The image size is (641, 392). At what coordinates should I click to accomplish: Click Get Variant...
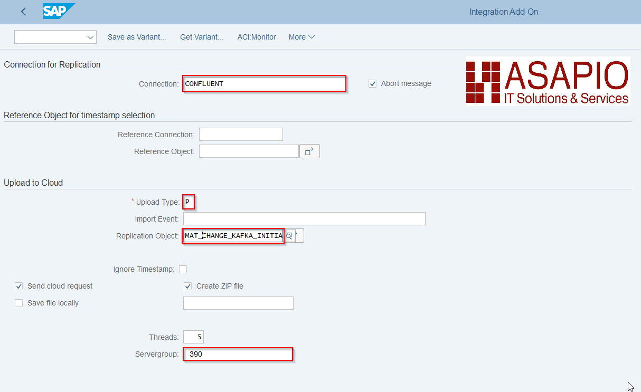coord(202,37)
